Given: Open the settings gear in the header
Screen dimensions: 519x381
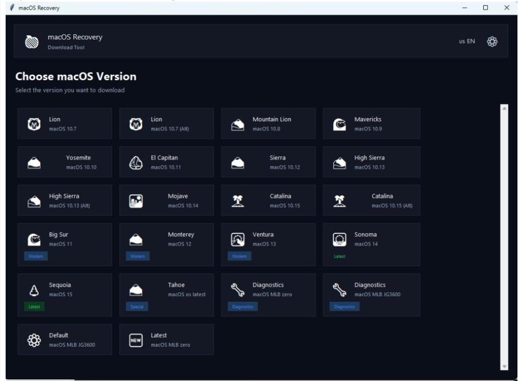Looking at the screenshot, I should tap(492, 41).
